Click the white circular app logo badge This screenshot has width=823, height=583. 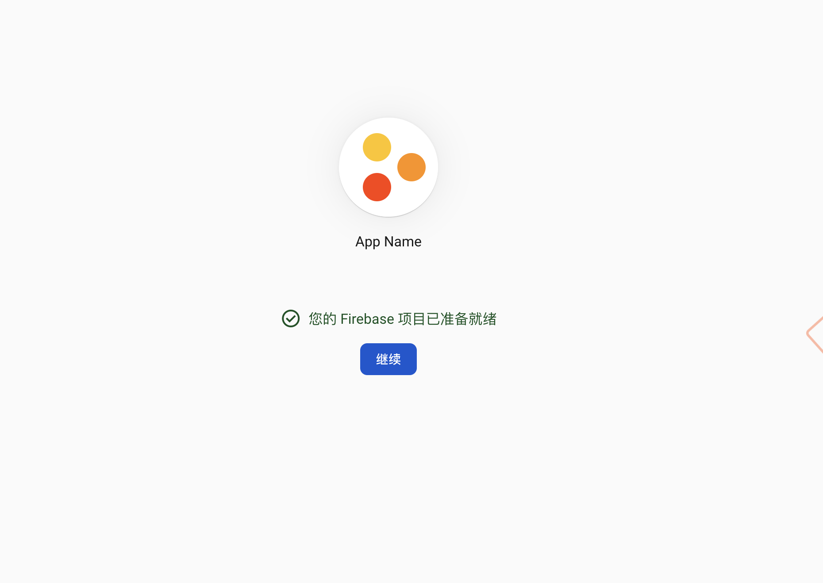click(x=388, y=167)
